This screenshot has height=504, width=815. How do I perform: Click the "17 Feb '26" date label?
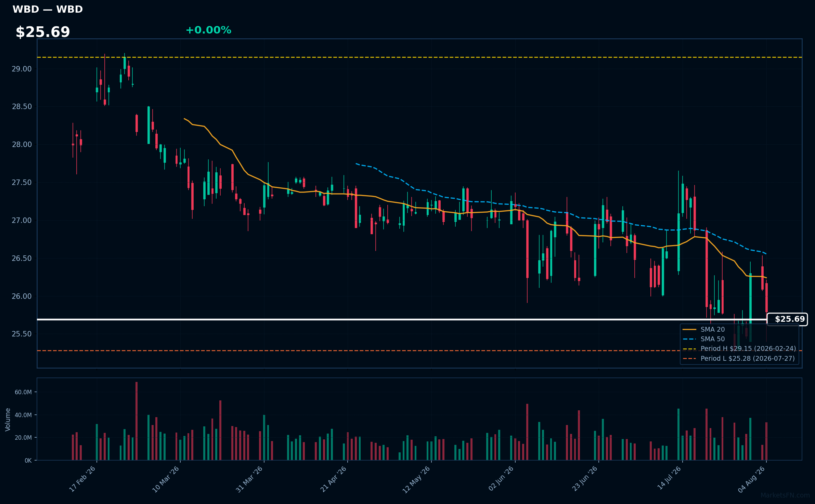point(82,479)
